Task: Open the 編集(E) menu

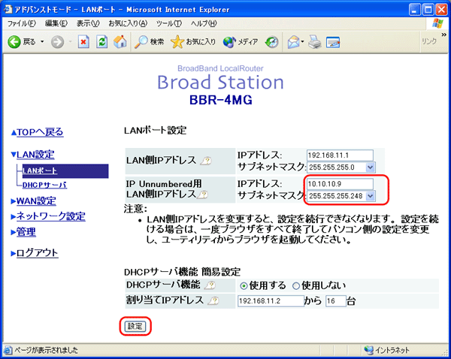Action: pyautogui.click(x=56, y=23)
